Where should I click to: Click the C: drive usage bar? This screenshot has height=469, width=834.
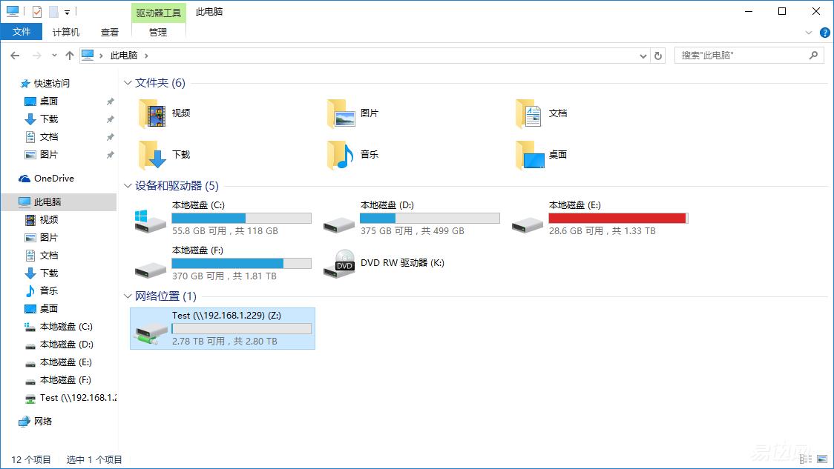pyautogui.click(x=241, y=219)
